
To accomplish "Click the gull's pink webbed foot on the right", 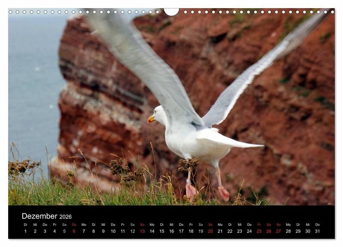I will tap(223, 194).
